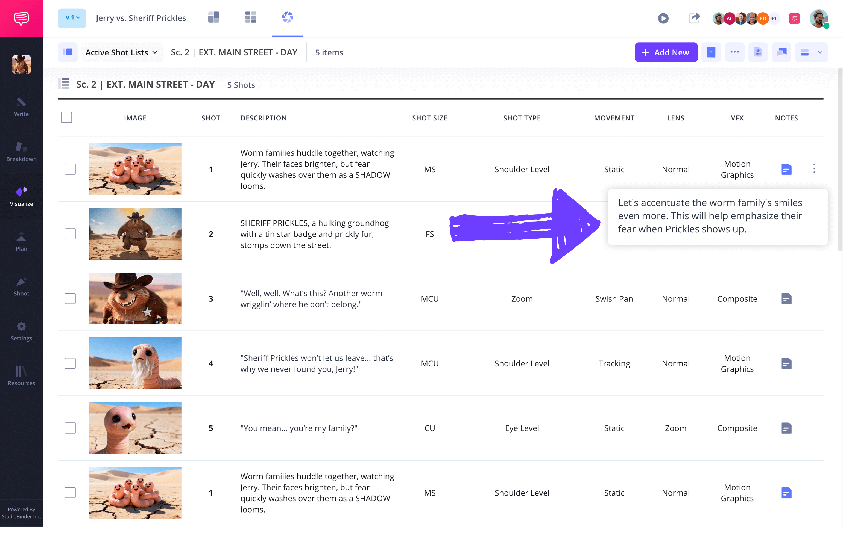The width and height of the screenshot is (843, 542).
Task: Click the Add New button
Action: coord(666,52)
